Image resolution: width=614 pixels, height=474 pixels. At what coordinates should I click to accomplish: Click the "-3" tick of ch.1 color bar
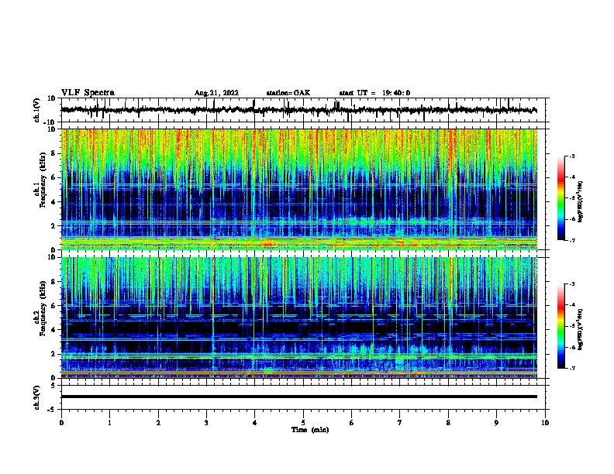coord(572,156)
